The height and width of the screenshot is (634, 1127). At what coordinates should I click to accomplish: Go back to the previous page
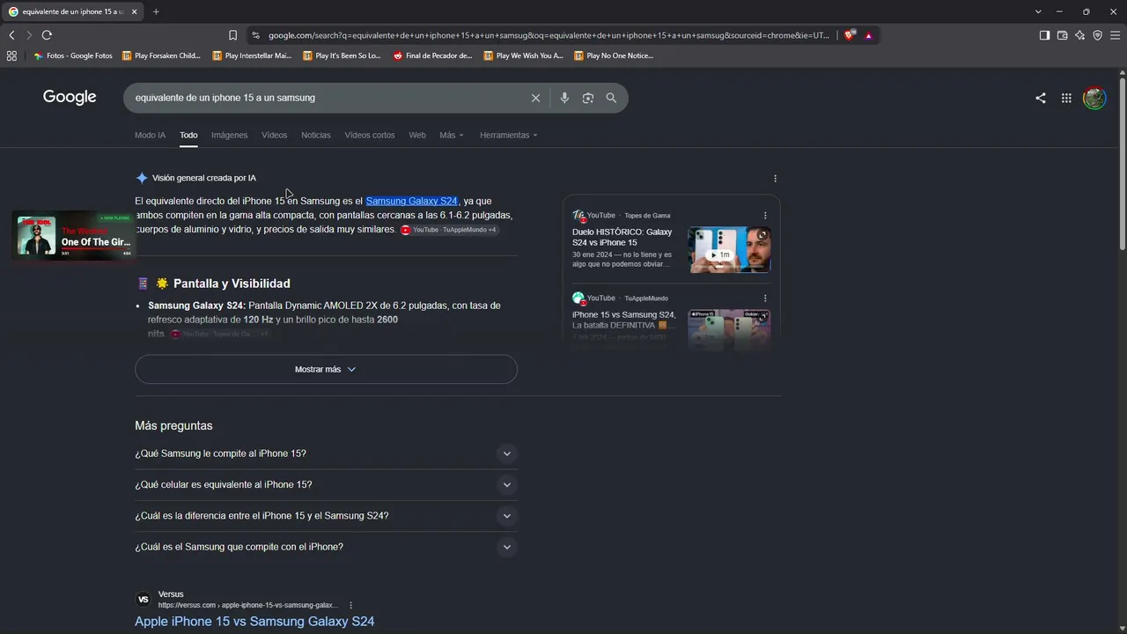click(x=11, y=35)
